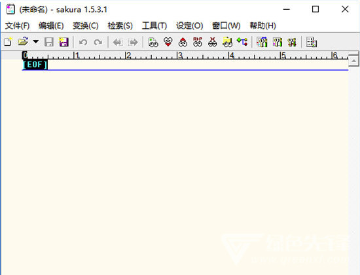Click the find previous up-arrow icon
Image resolution: width=360 pixels, height=275 pixels.
(183, 42)
